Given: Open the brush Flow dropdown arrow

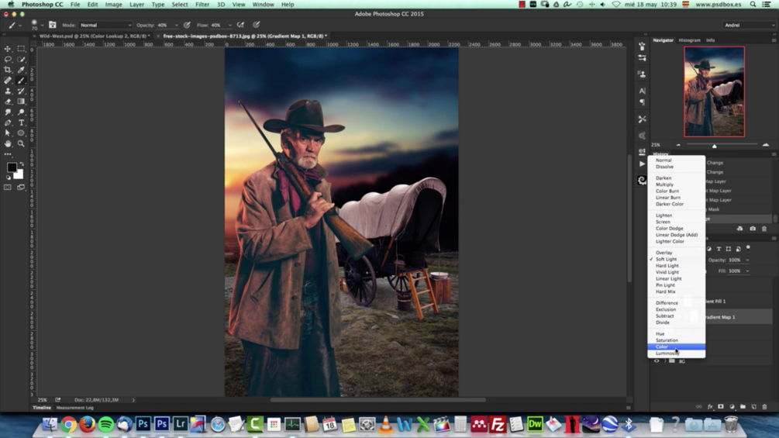Looking at the screenshot, I should tap(229, 25).
